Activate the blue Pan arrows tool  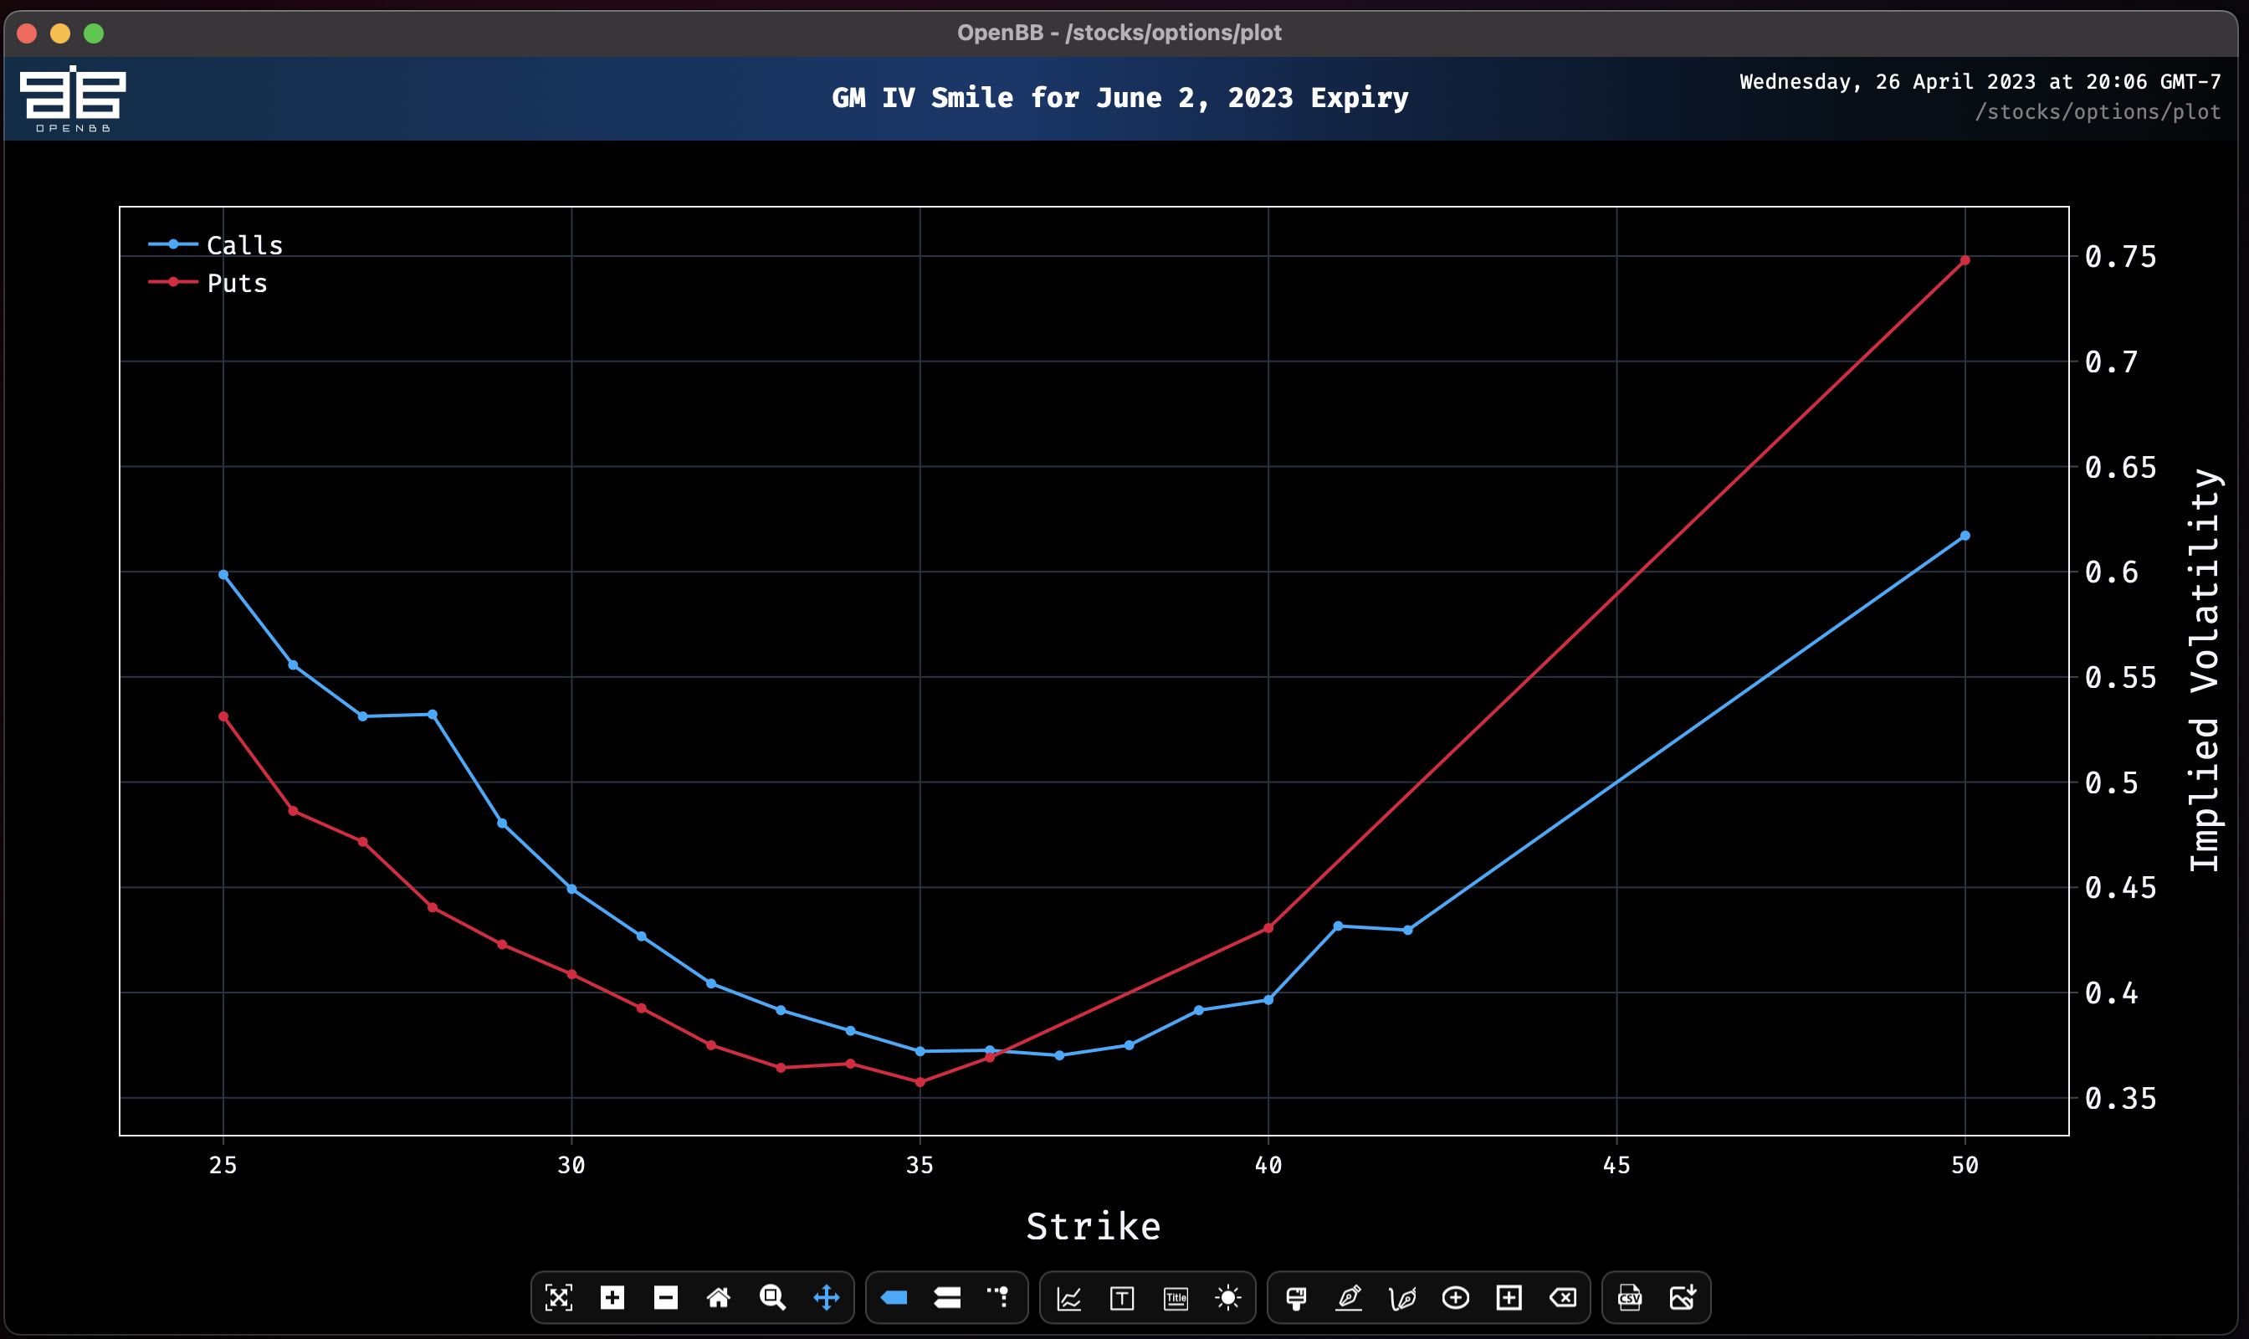click(x=827, y=1297)
